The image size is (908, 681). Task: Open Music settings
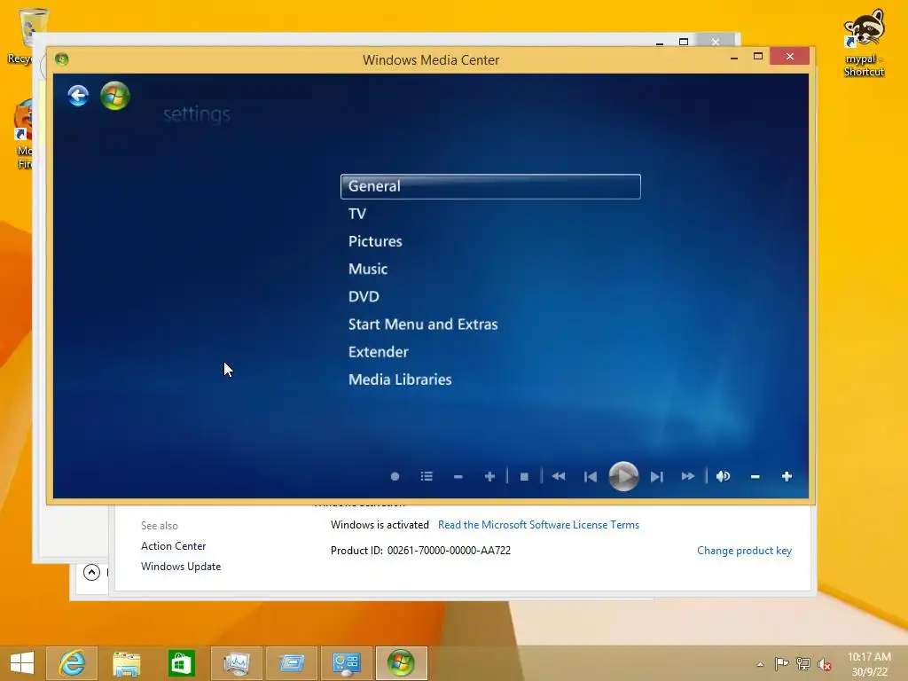click(x=368, y=270)
